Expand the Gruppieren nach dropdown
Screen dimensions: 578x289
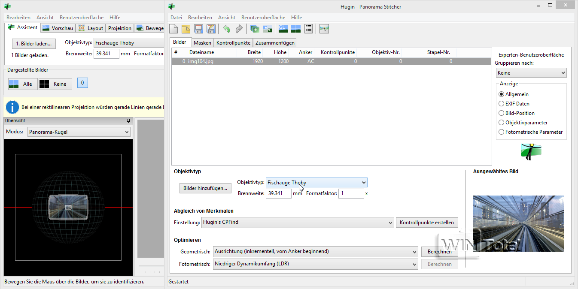coord(531,73)
